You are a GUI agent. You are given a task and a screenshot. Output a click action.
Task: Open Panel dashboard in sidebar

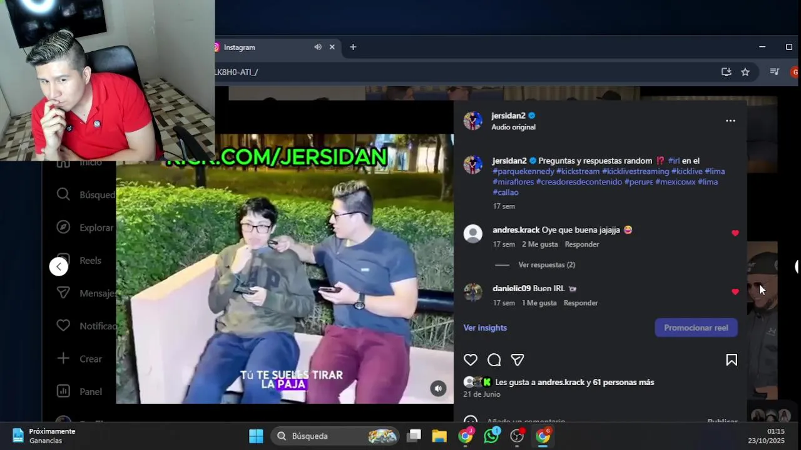[x=79, y=392]
